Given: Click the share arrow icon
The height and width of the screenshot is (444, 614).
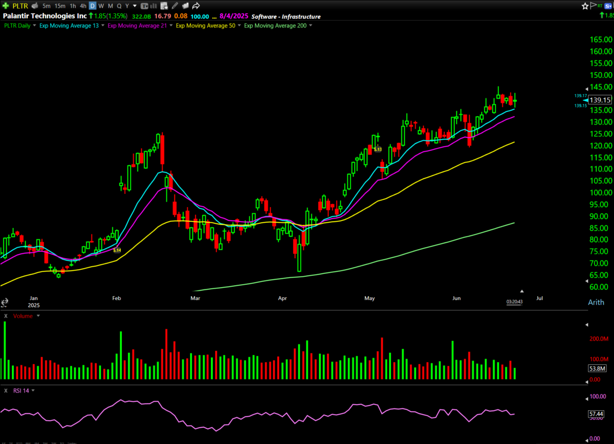Looking at the screenshot, I should pyautogui.click(x=196, y=6).
